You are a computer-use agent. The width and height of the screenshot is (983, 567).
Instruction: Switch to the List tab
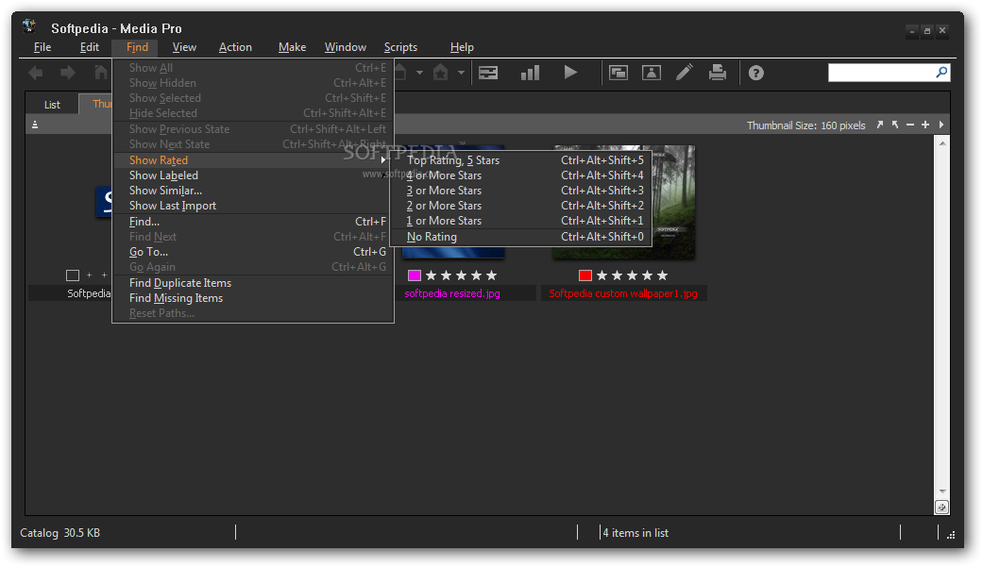[x=52, y=105]
